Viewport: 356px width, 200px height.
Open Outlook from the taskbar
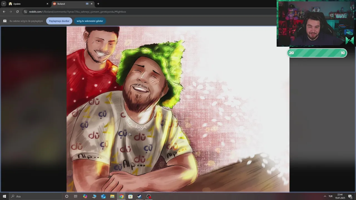103,196
